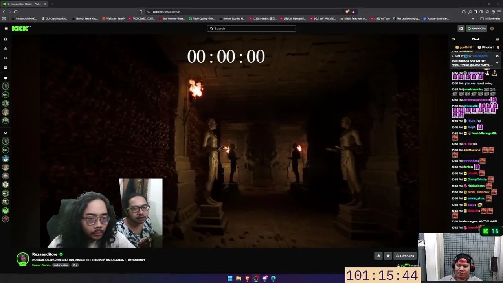Click the 18+ tag

click(x=74, y=265)
